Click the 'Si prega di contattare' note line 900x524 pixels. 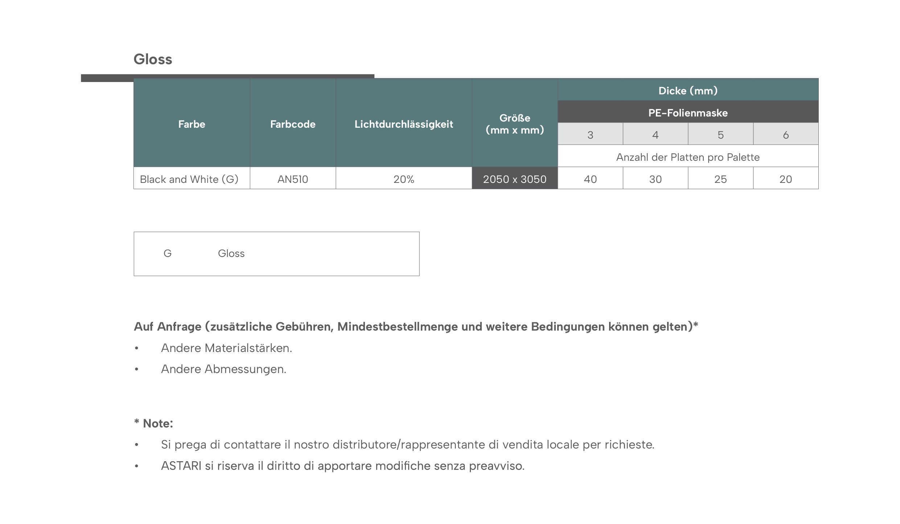click(x=408, y=445)
